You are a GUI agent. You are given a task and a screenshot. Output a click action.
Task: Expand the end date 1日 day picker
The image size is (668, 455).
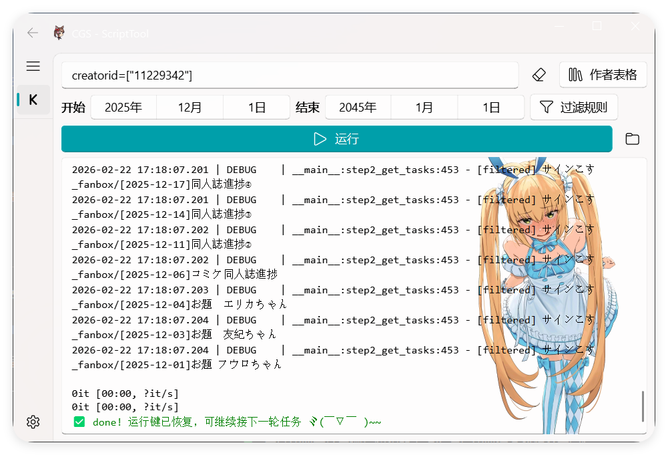pyautogui.click(x=491, y=107)
